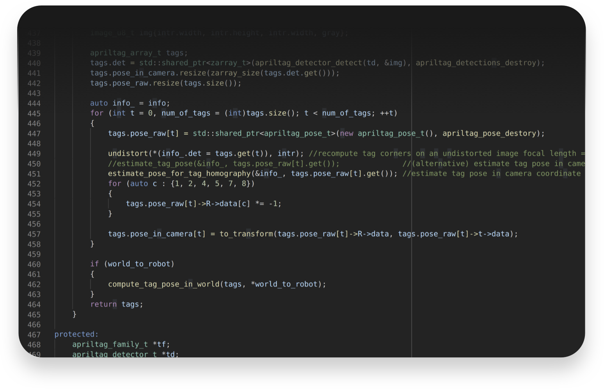604x389 pixels.
Task: Click line number 449 in the gutter
Action: click(34, 153)
